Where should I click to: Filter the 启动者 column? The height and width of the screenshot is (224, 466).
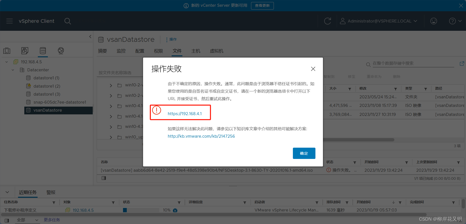[x=317, y=202]
